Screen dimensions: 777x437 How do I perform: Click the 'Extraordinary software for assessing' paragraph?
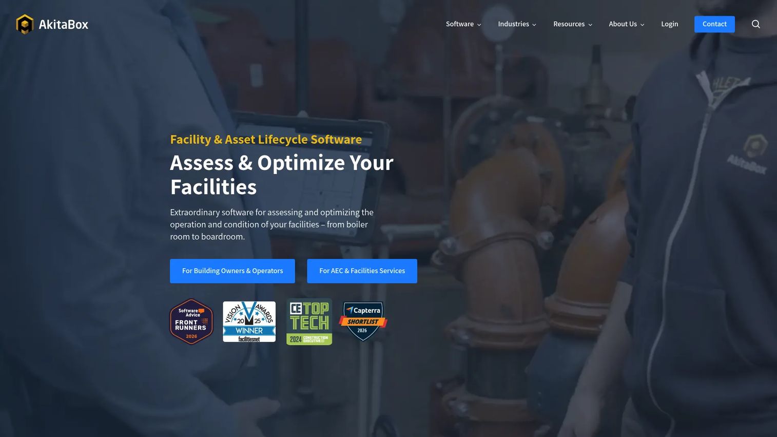(272, 224)
